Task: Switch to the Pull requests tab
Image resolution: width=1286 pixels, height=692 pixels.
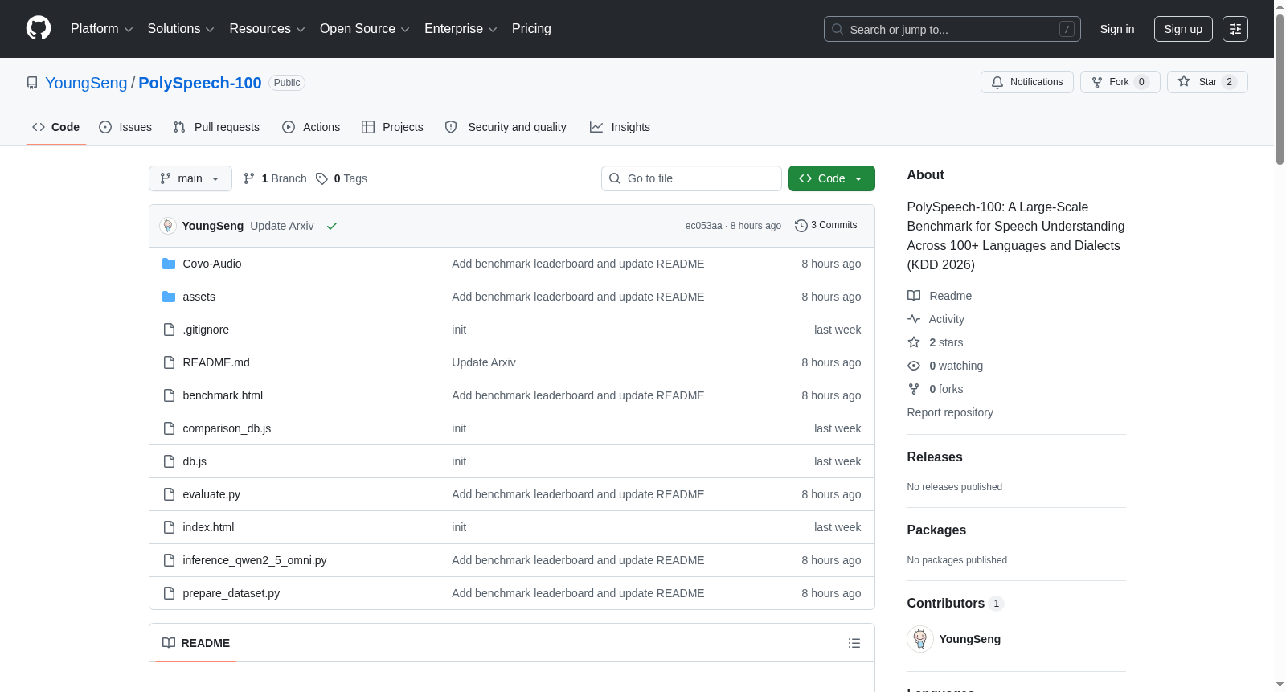Action: pyautogui.click(x=216, y=127)
